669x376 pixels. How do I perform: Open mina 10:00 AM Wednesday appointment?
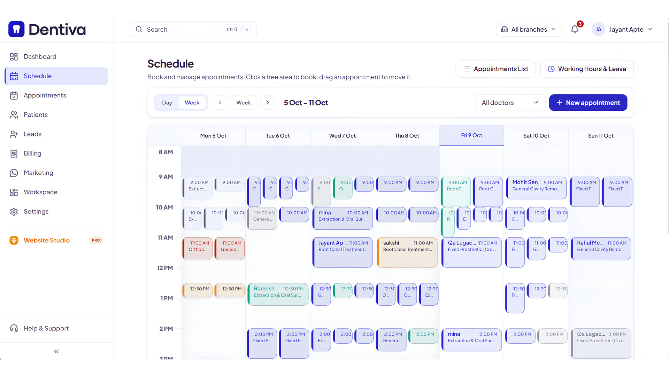343,218
